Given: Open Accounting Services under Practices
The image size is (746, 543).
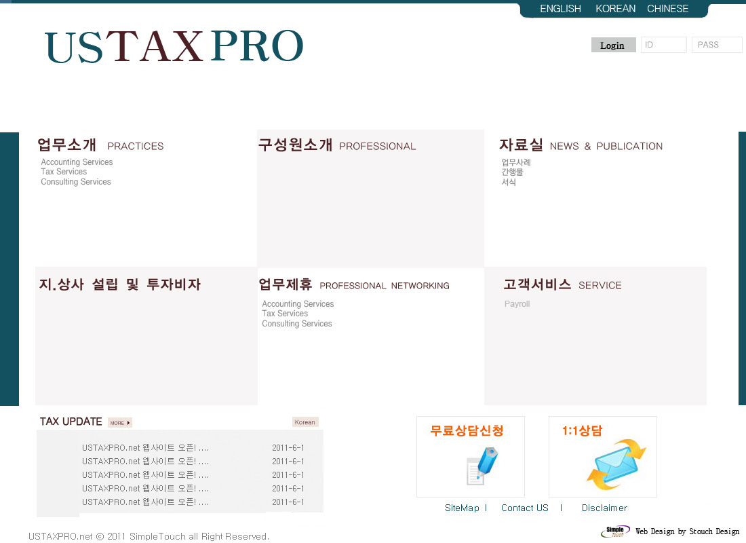Looking at the screenshot, I should tap(77, 162).
